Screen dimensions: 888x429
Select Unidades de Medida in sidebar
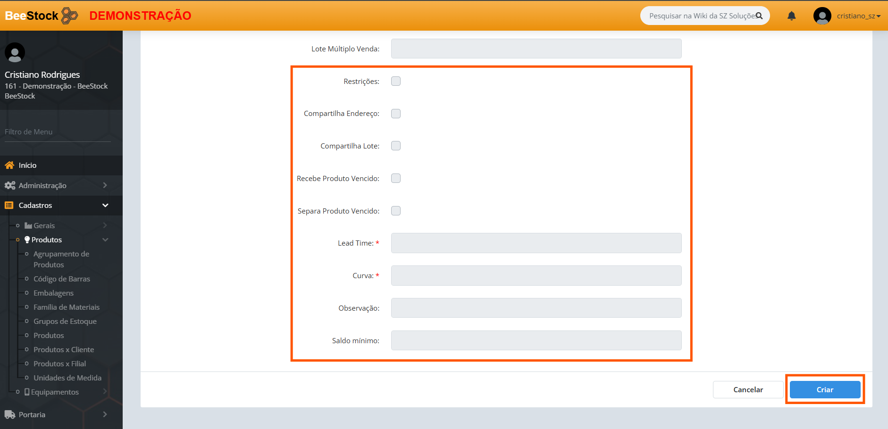(x=67, y=378)
